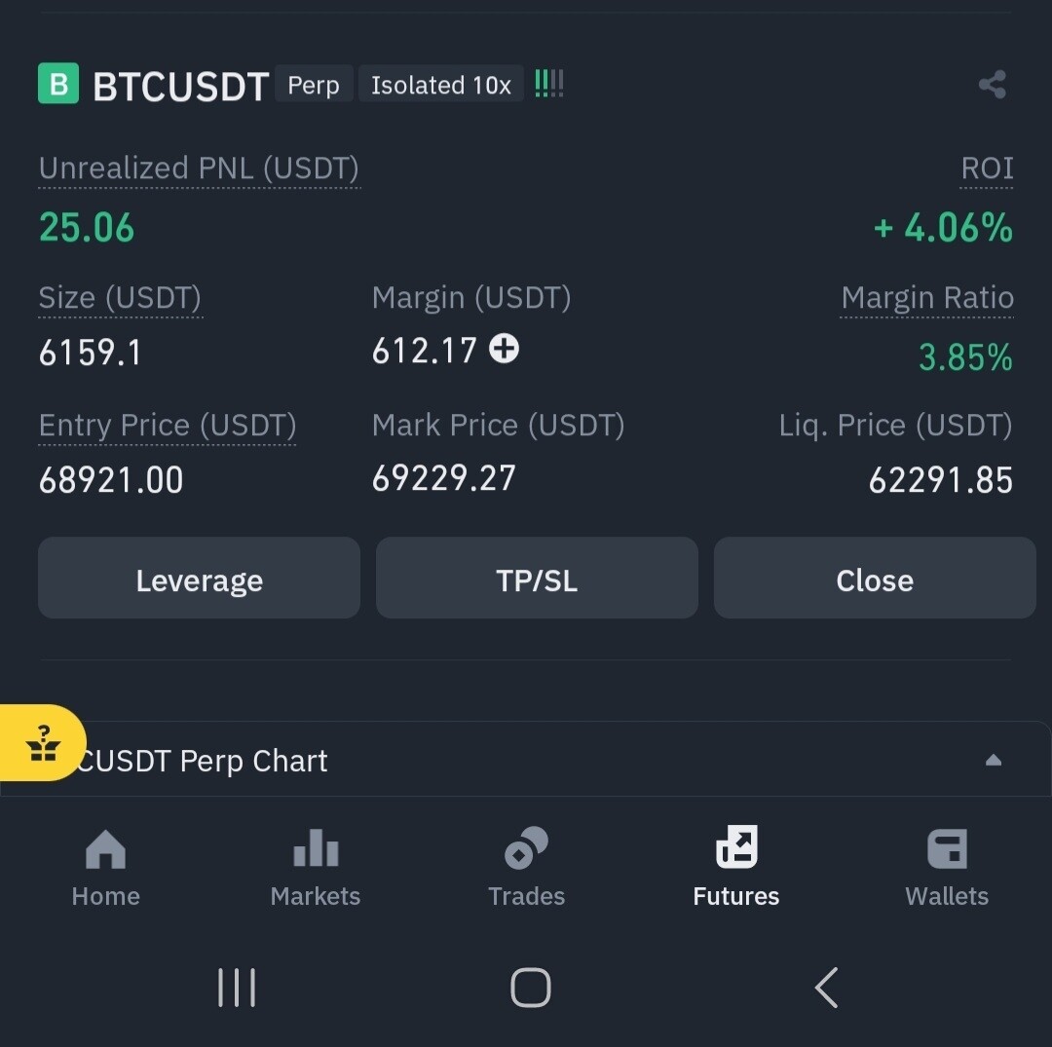Close the BTCUSDT position
1052x1047 pixels.
[x=875, y=579]
